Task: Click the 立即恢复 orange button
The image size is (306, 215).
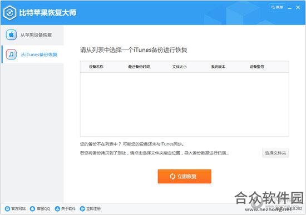Action: (184, 176)
